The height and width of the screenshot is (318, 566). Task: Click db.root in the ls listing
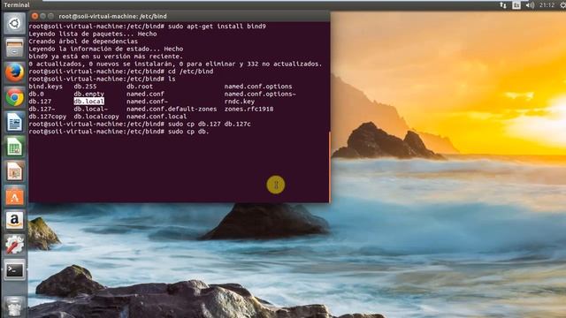(x=140, y=87)
